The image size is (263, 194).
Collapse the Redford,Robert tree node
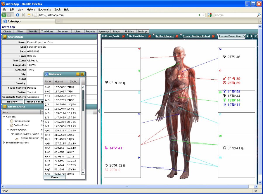click(x=8, y=130)
